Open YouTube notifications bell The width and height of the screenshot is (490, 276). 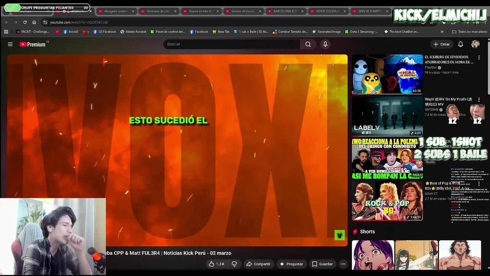tap(461, 44)
